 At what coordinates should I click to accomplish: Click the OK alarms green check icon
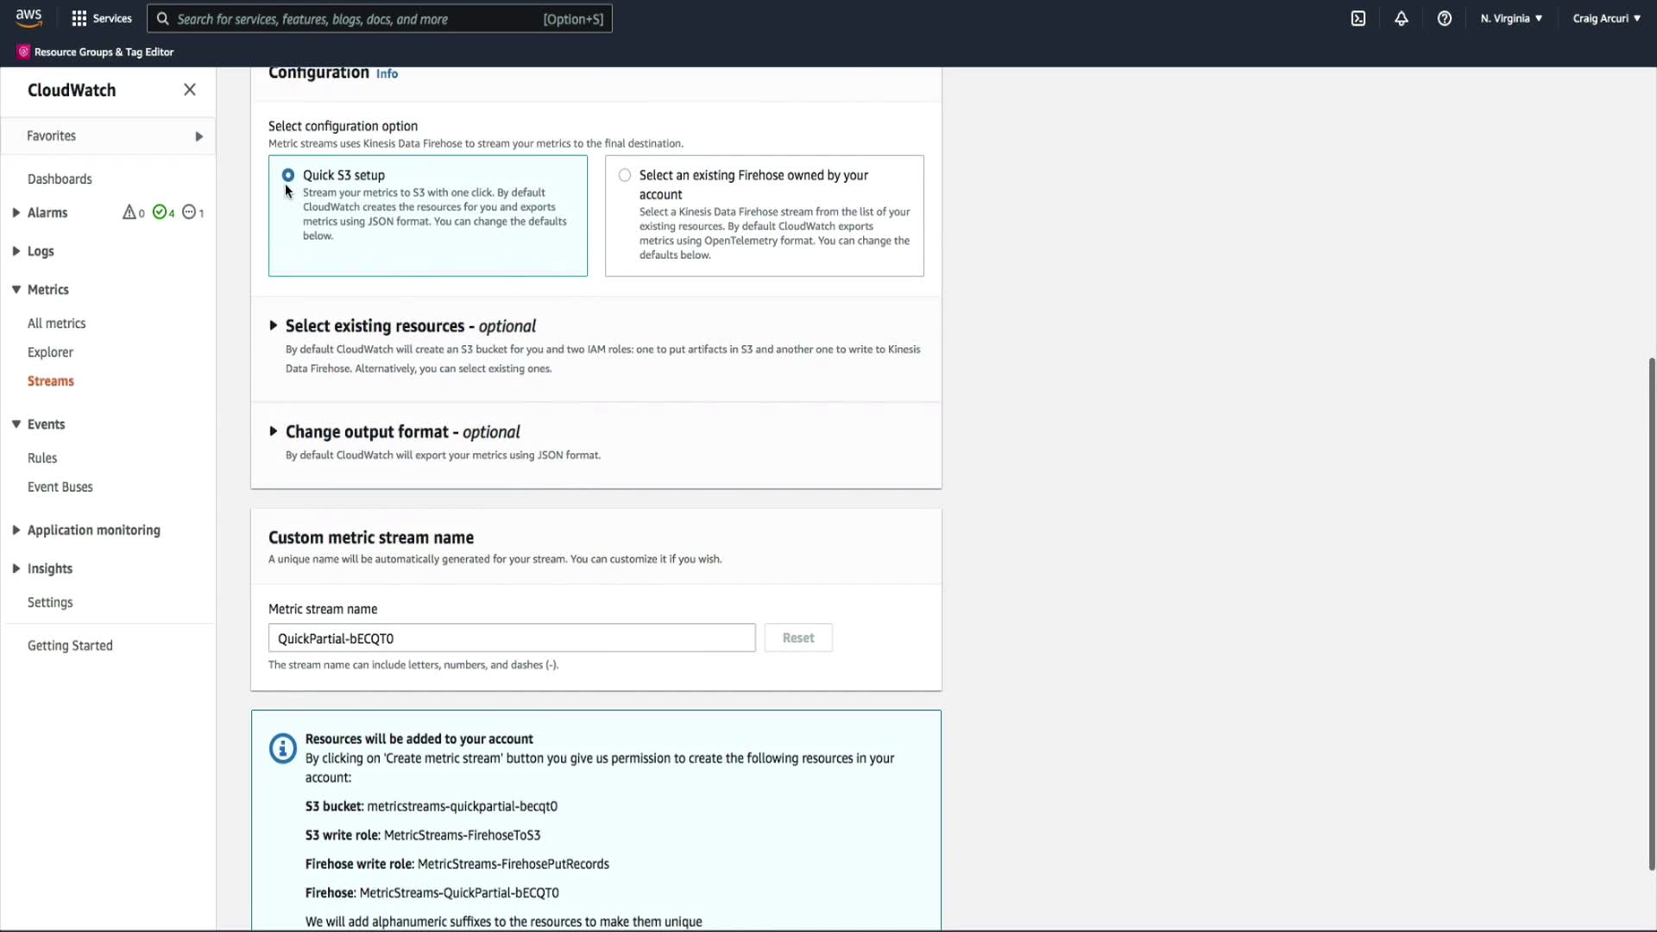coord(160,212)
